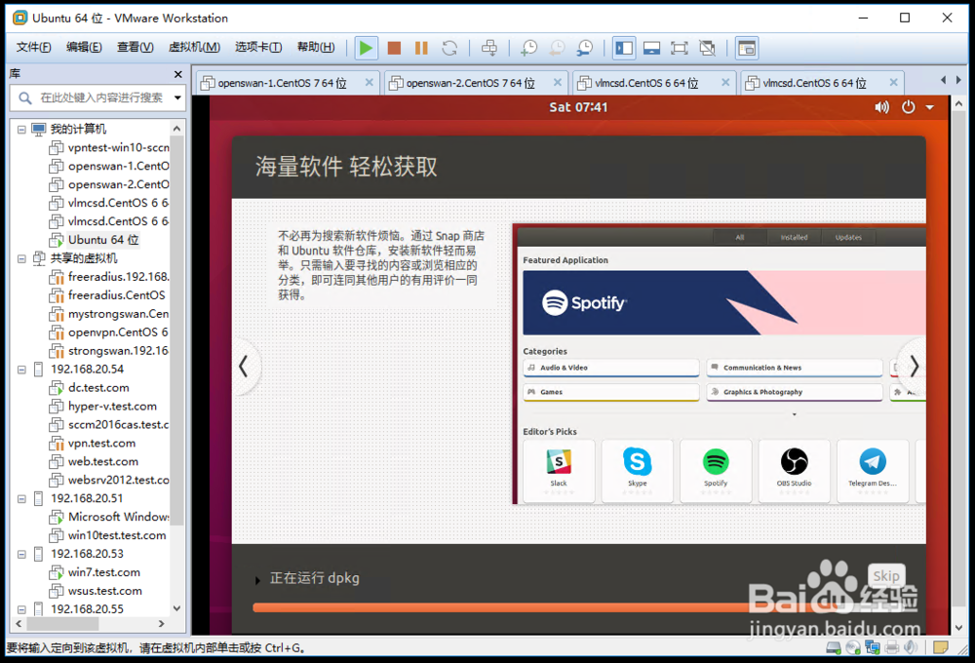The height and width of the screenshot is (663, 975).
Task: Collapse the 192.168.20.55 tree node
Action: pos(21,609)
